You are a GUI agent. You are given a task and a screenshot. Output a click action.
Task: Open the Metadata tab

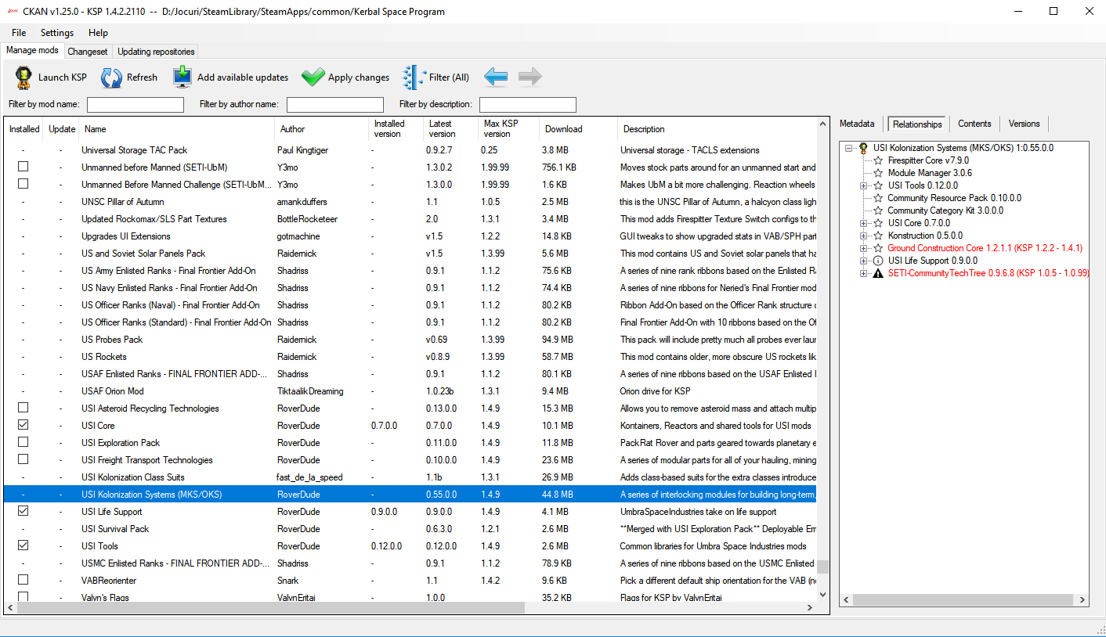pos(857,124)
